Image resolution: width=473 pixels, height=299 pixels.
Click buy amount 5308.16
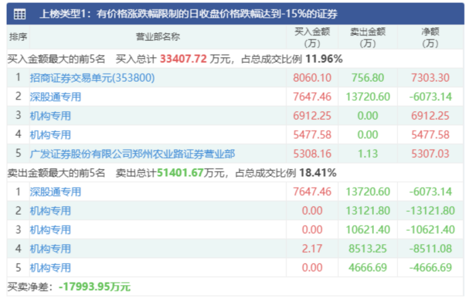click(x=312, y=153)
